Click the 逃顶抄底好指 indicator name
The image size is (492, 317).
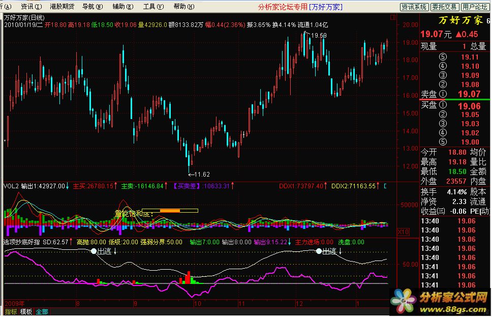pyautogui.click(x=22, y=242)
